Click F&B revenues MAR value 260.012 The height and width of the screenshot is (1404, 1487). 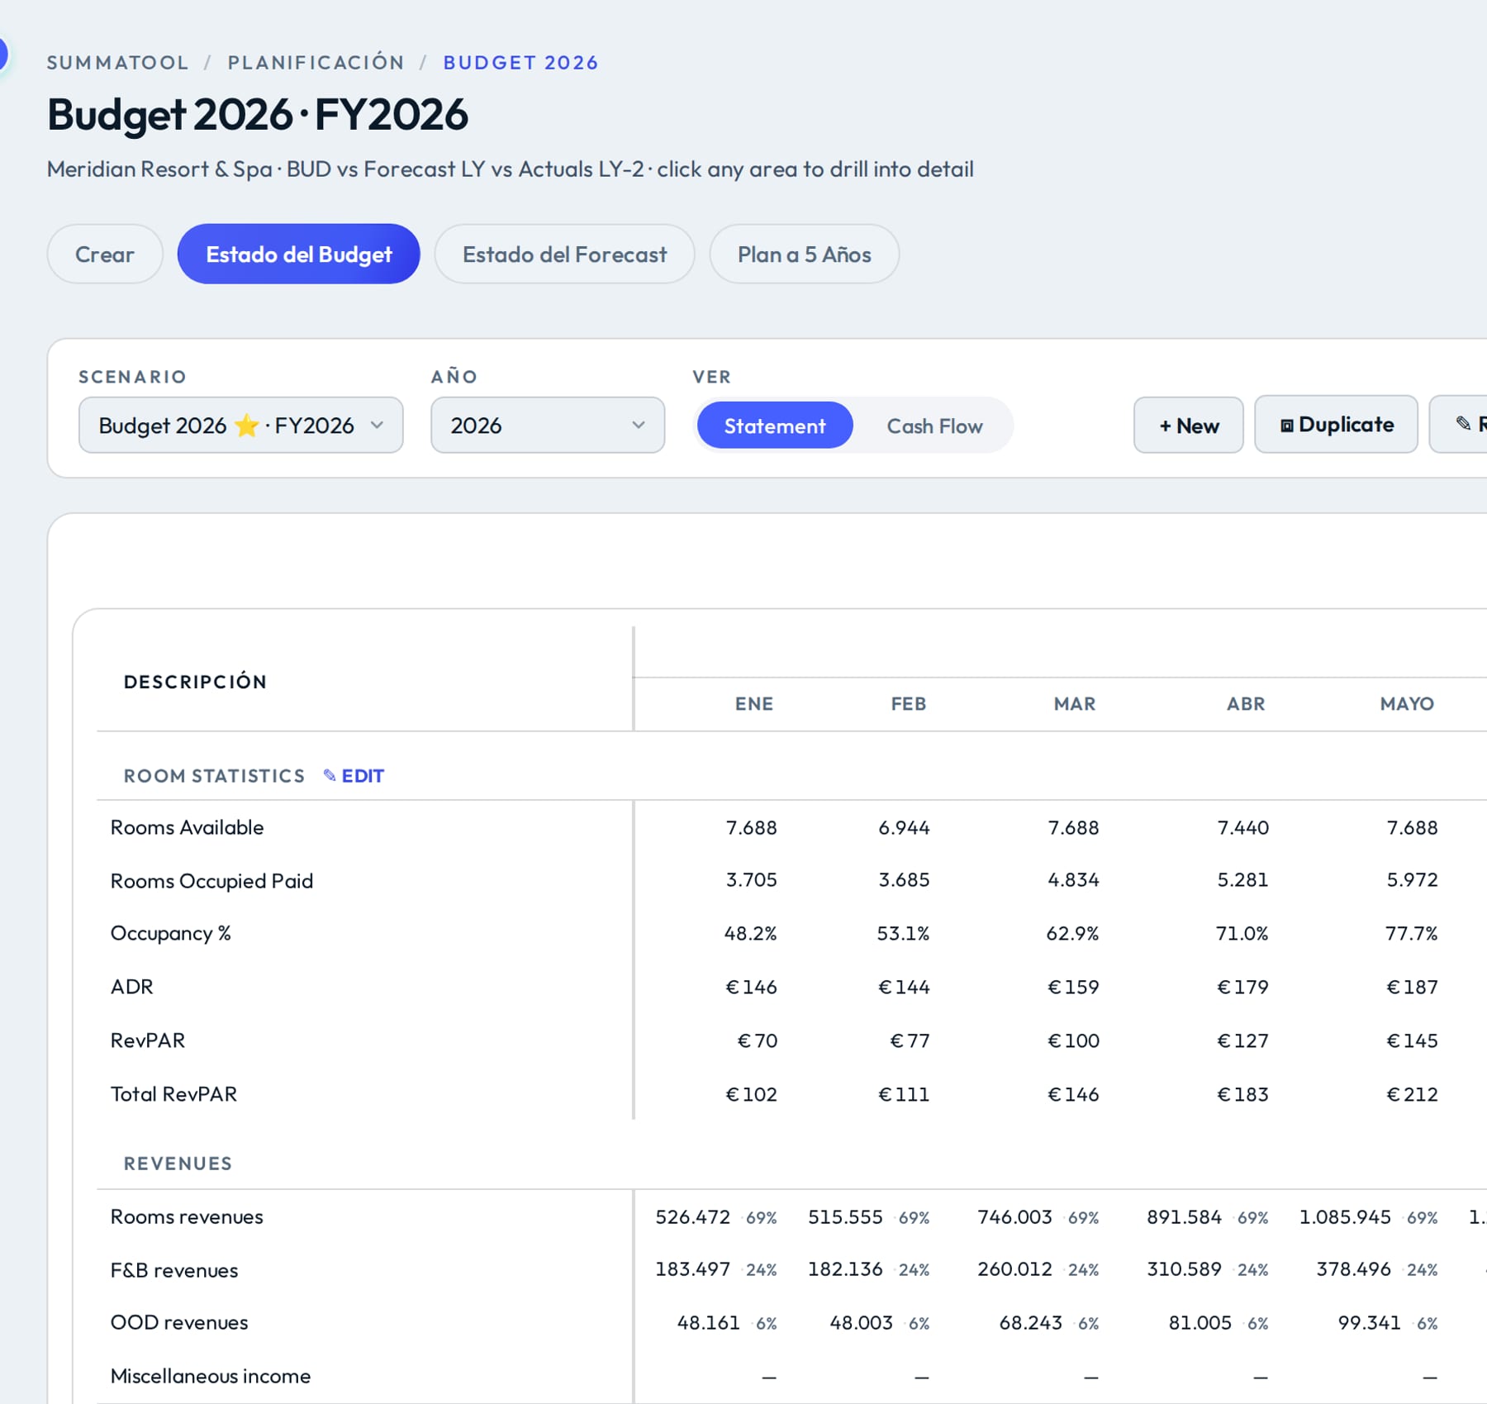(1014, 1268)
